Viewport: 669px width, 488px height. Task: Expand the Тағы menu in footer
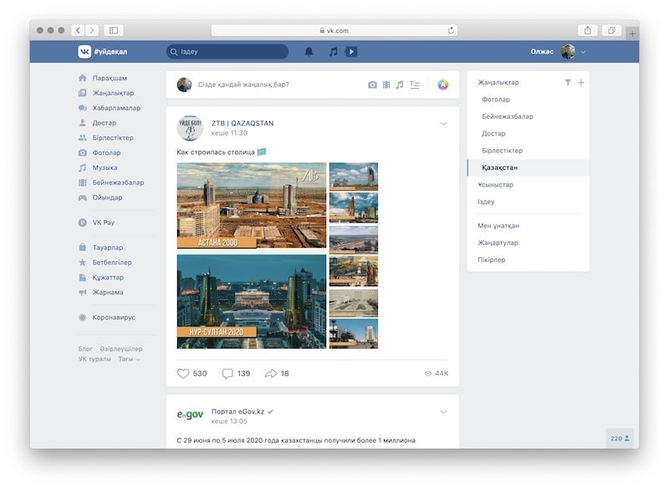(129, 359)
